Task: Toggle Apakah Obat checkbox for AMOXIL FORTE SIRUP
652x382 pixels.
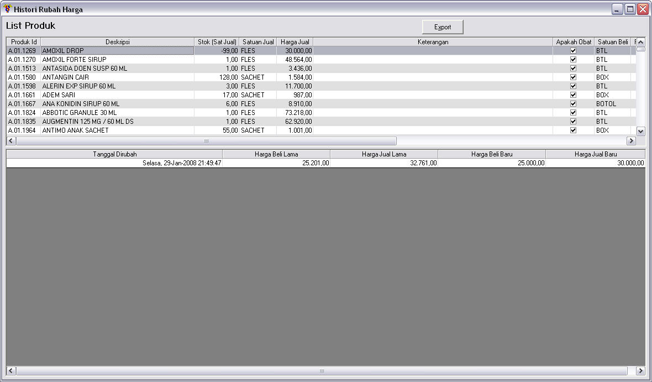Action: (x=573, y=60)
